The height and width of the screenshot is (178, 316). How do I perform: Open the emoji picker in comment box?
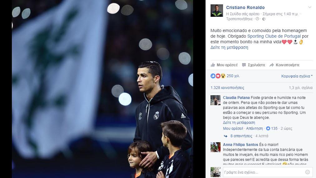click(308, 172)
